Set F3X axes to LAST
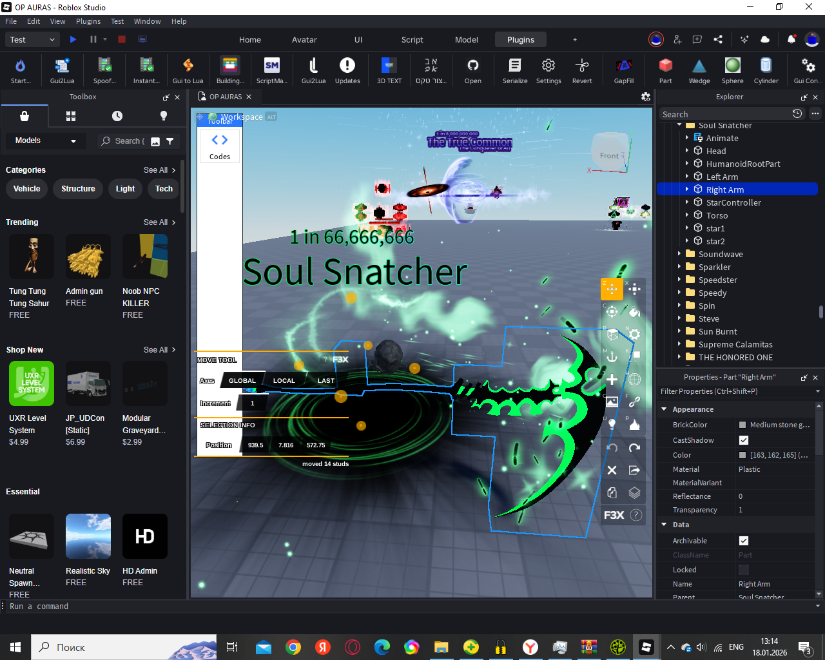The width and height of the screenshot is (825, 660). point(326,380)
